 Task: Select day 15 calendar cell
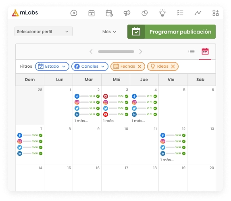pyautogui.click(x=58, y=178)
